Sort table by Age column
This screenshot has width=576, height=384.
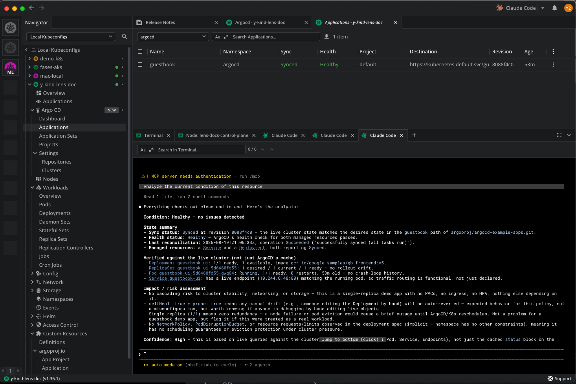pyautogui.click(x=529, y=51)
